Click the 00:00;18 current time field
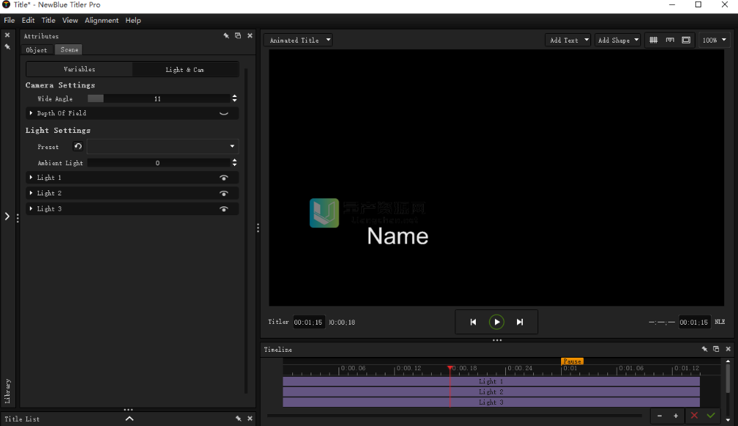Screen dimensions: 738x426 click(342, 322)
